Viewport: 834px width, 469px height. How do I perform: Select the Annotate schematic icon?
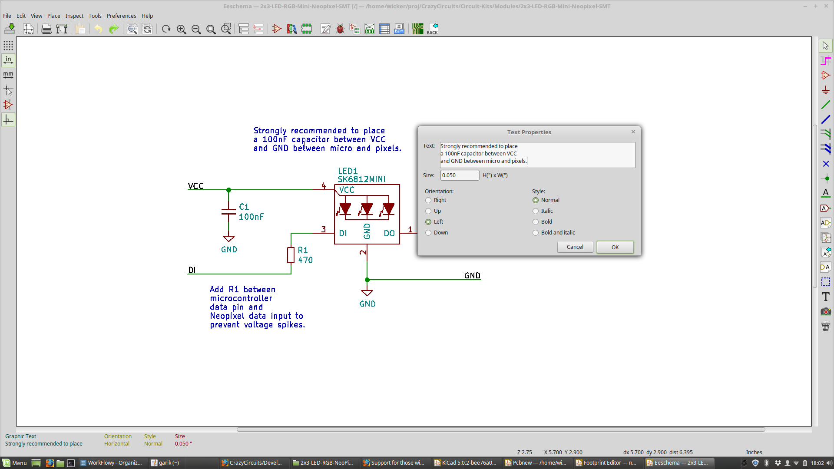(x=325, y=28)
